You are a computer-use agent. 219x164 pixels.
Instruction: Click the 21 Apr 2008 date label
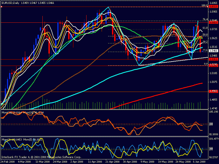tap(112, 162)
